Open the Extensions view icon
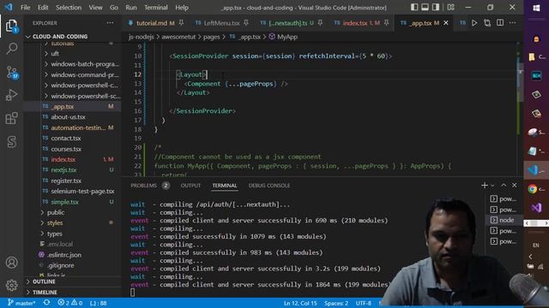The image size is (549, 308). tap(11, 118)
